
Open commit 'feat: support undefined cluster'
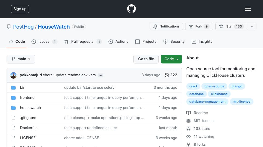(91, 128)
